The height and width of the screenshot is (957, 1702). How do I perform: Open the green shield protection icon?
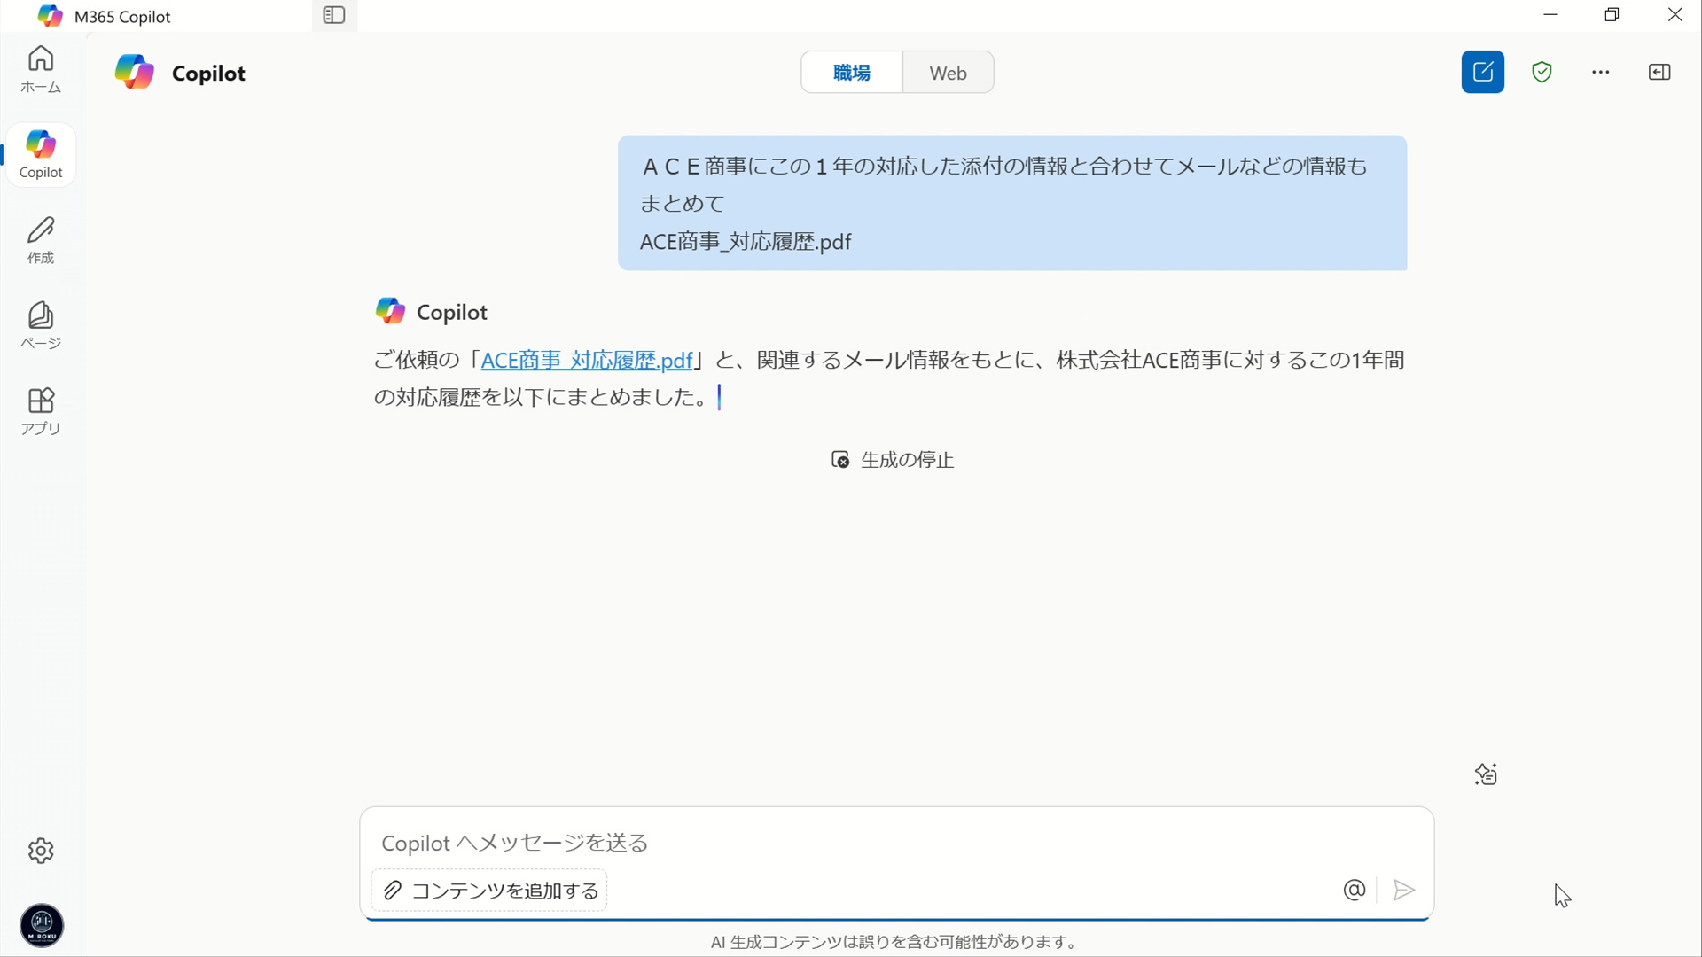pos(1542,72)
